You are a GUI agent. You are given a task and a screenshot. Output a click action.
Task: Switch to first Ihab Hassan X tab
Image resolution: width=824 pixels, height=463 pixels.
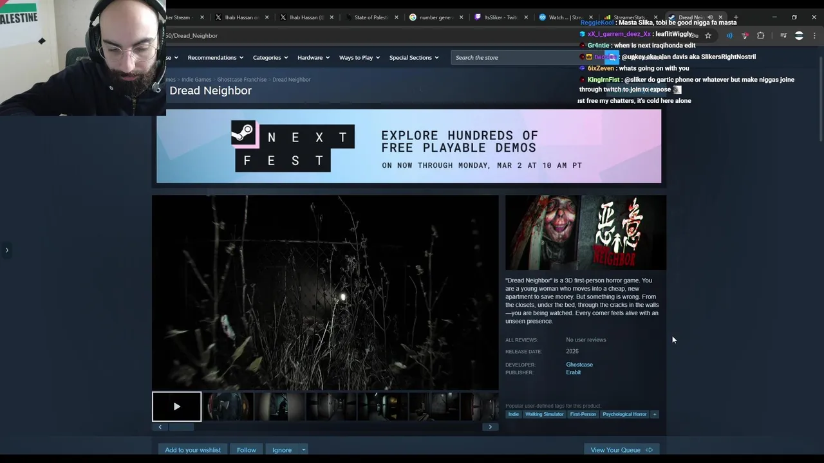242,17
